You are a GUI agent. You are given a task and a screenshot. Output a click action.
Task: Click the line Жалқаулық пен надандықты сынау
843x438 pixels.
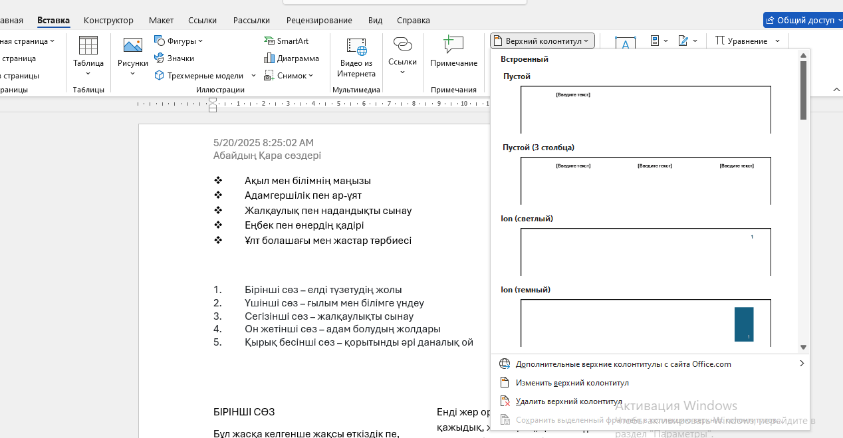(x=328, y=211)
